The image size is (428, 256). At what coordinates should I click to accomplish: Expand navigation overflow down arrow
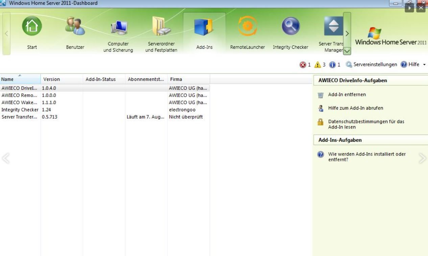[x=347, y=51]
